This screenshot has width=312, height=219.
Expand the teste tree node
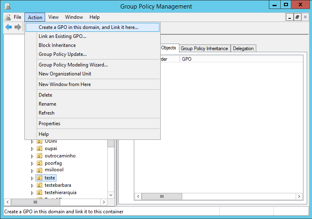[33, 178]
